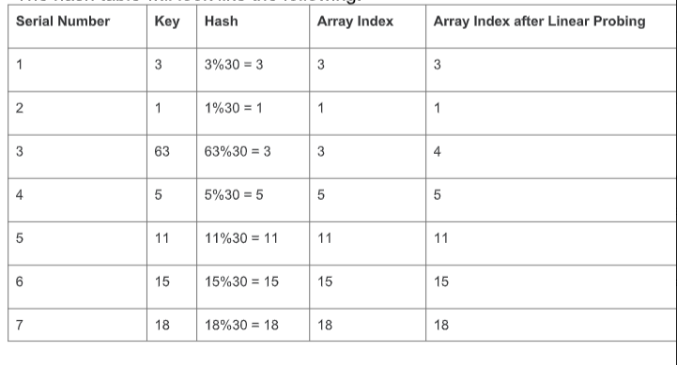Screen dimensions: 677x365
Task: Click the Serial Number column header
Action: point(63,22)
